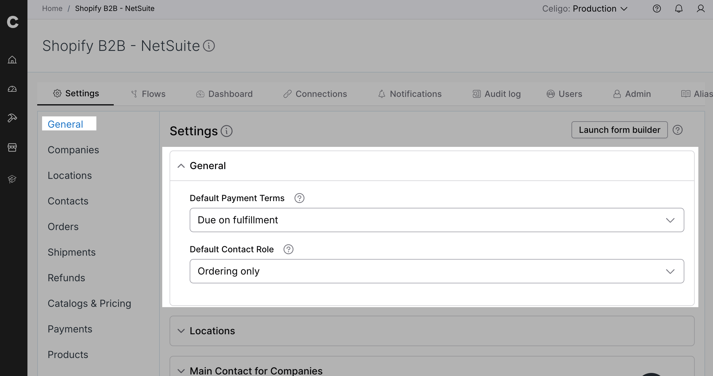Open Home from the left sidebar icon
This screenshot has width=713, height=376.
pos(12,60)
